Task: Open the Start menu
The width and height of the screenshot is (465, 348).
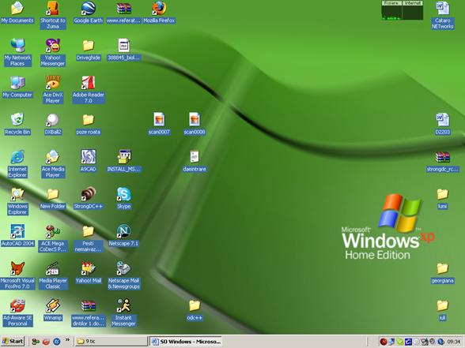Action: (13, 342)
